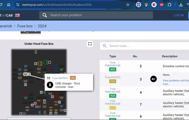Select the large yellow fuse near top center
The image size is (189, 120).
coord(40,63)
